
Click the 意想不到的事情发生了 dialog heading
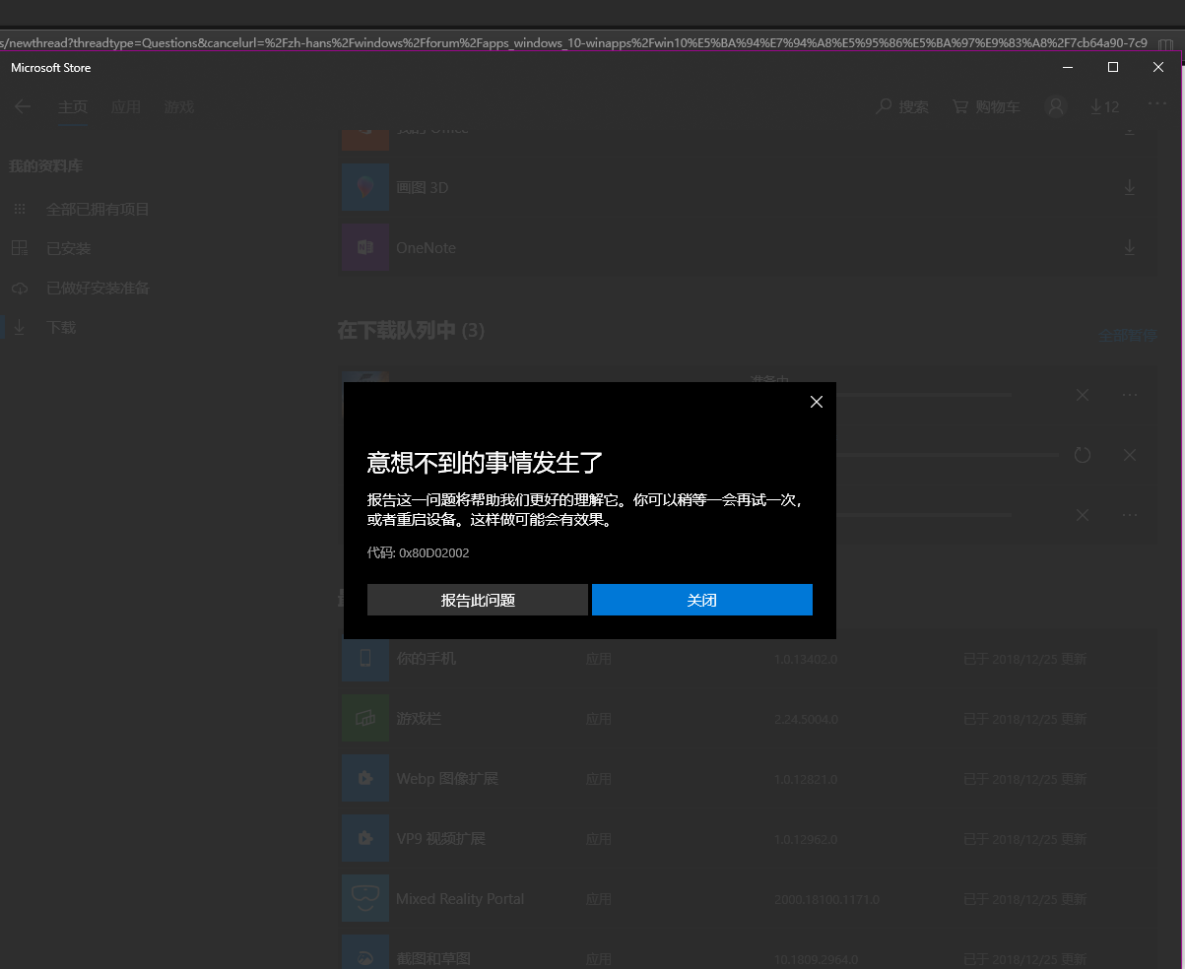tap(485, 462)
